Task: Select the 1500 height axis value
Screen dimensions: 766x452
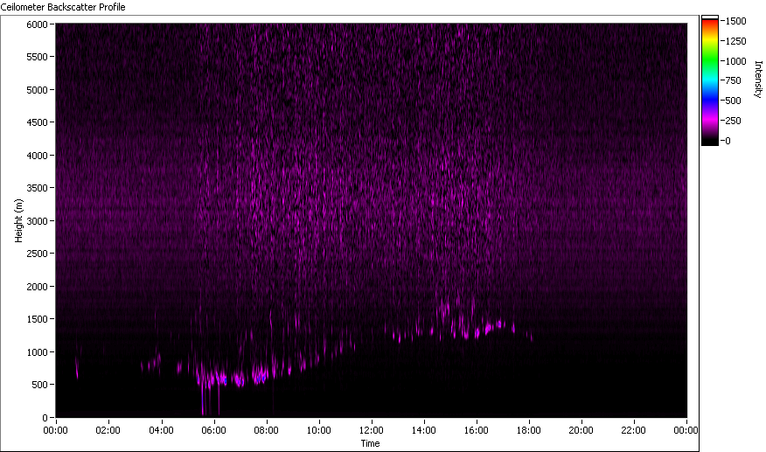Action: (37, 318)
